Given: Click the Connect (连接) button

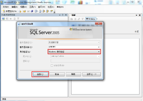Looking at the screenshot, I should coord(40,74).
